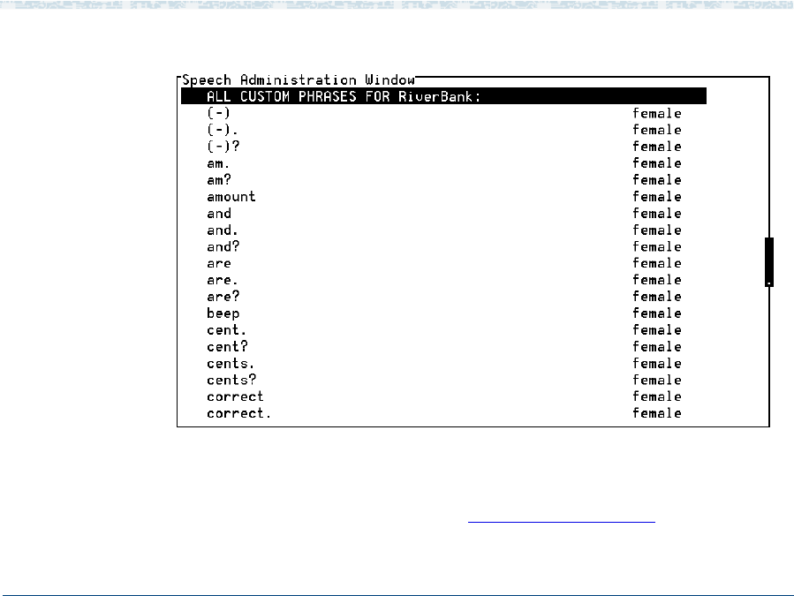Viewport: 794px width, 596px height.
Task: Select the "am?" phrase row
Action: [443, 180]
